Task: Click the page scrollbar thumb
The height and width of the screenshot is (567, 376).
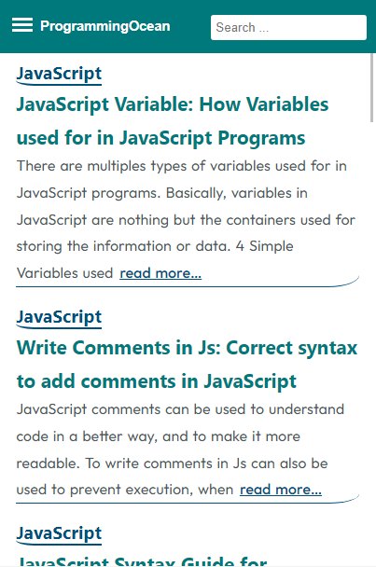Action: [371, 88]
